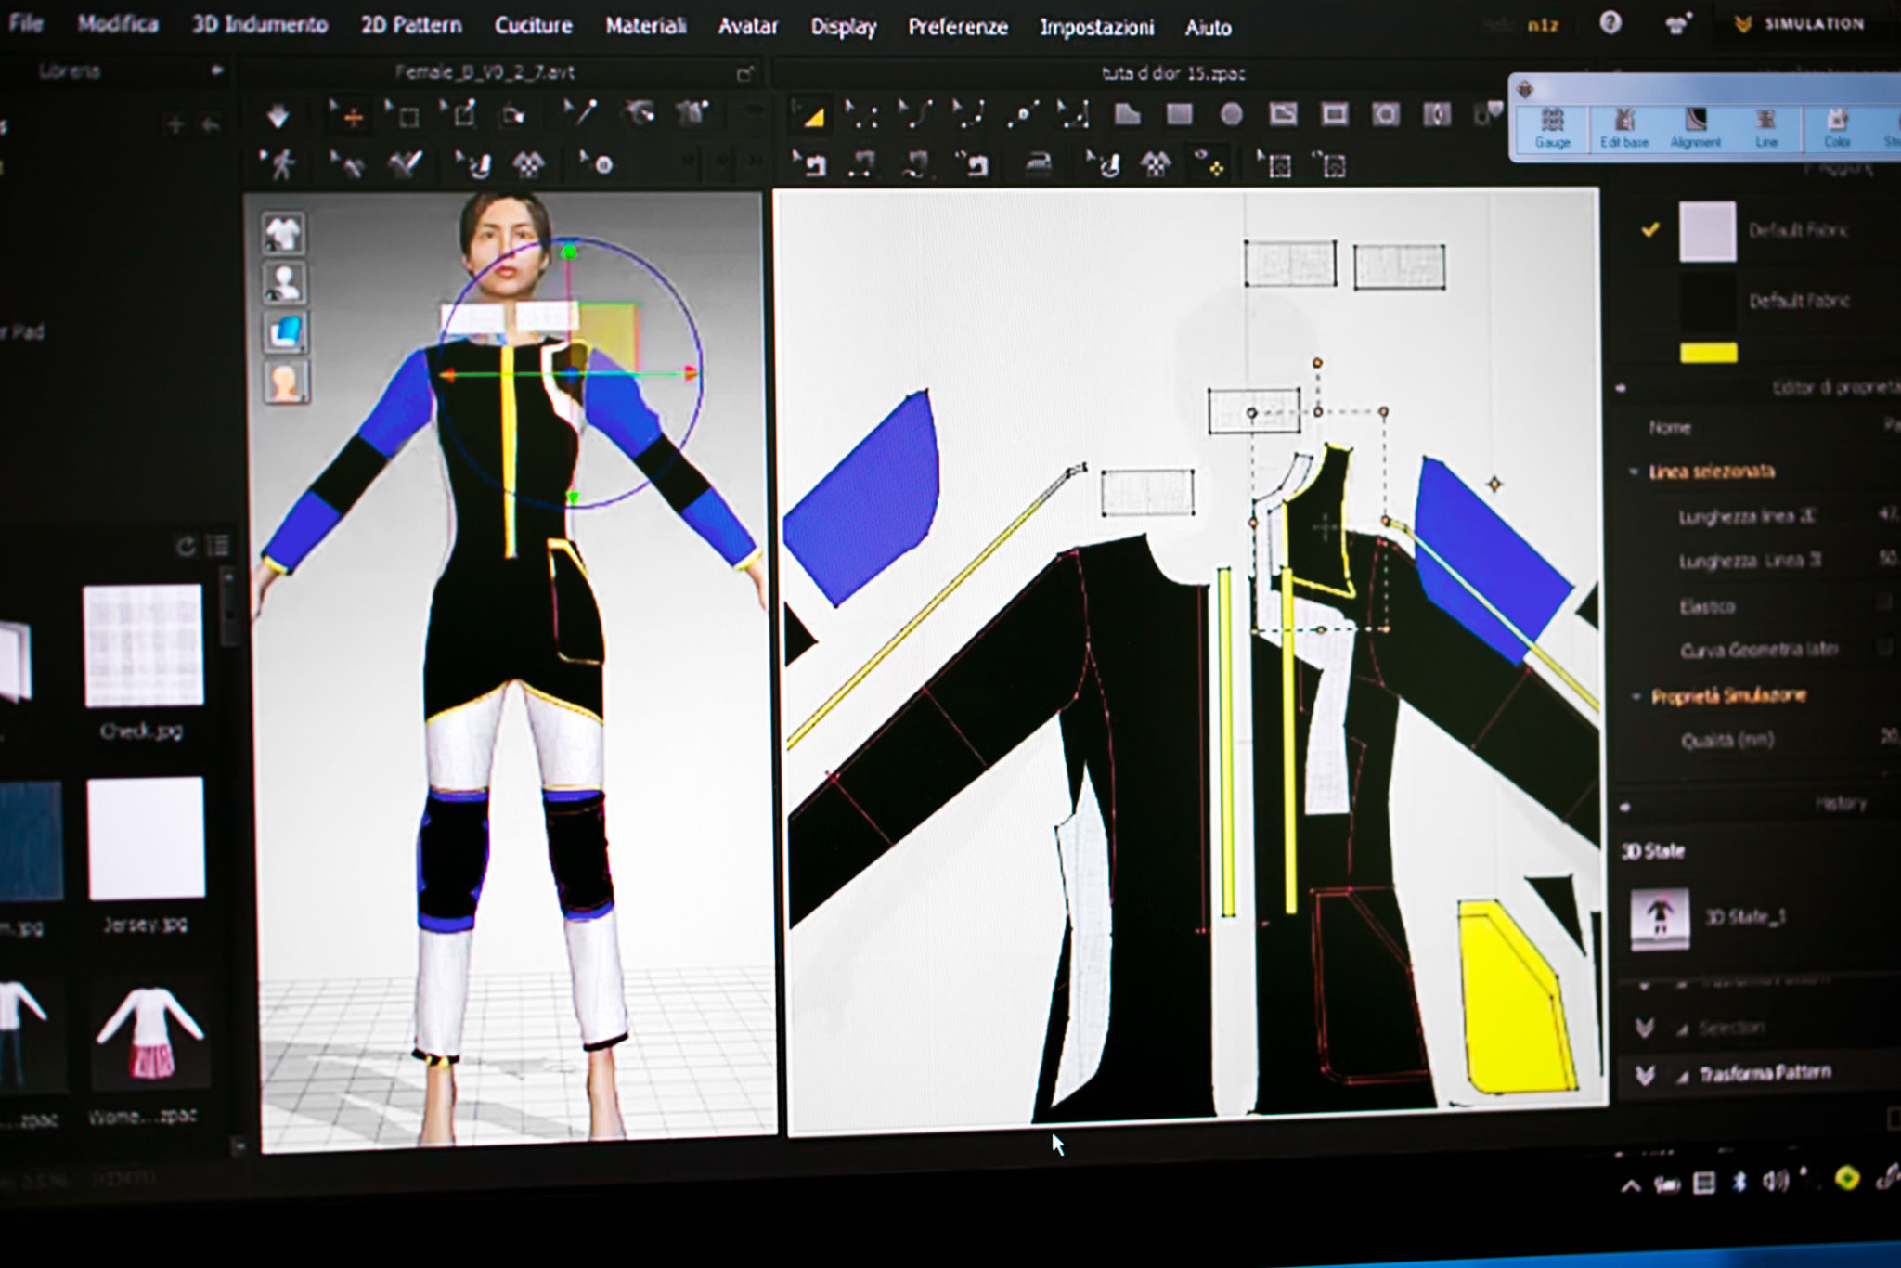
Task: Enable the Elastico checkbox
Action: coord(1884,603)
